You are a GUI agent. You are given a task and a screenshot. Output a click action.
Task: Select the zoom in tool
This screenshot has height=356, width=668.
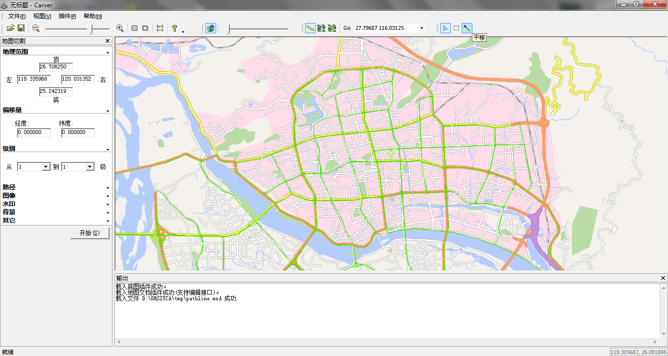tap(120, 28)
